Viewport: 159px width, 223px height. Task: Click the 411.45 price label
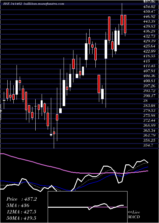click(x=149, y=66)
